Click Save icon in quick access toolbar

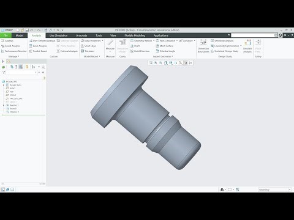(27, 30)
